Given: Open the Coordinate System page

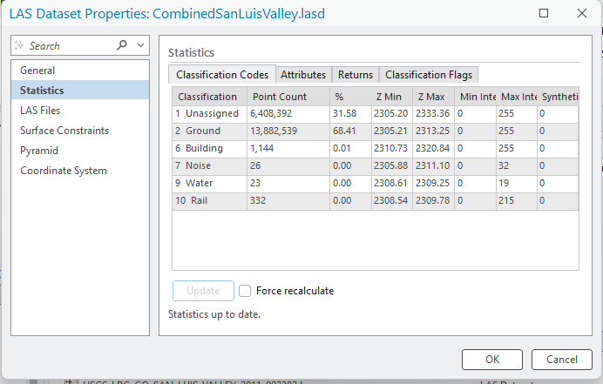Looking at the screenshot, I should tap(64, 171).
